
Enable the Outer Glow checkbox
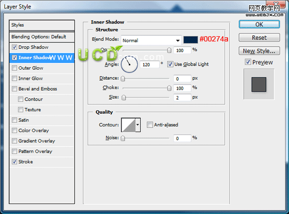14,68
